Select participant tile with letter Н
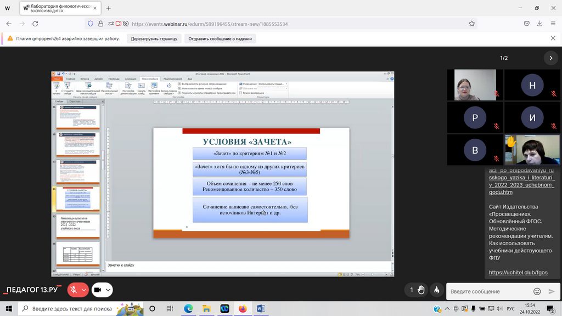This screenshot has height=316, width=562. pos(532,85)
